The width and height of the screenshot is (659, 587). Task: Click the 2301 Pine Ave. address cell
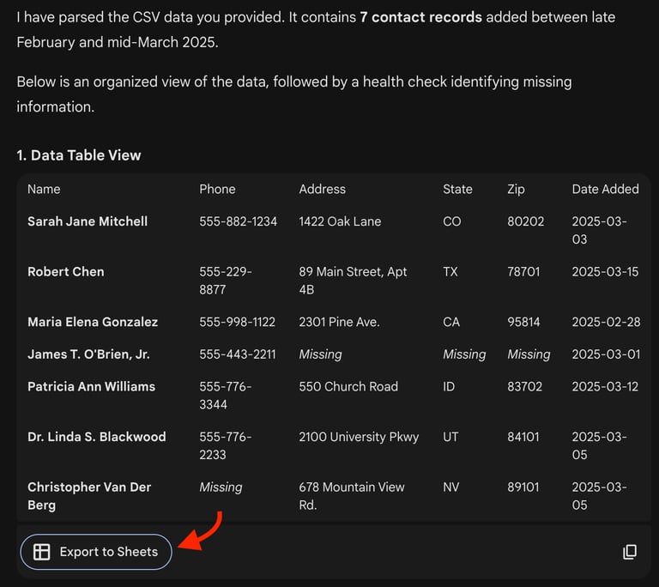339,322
